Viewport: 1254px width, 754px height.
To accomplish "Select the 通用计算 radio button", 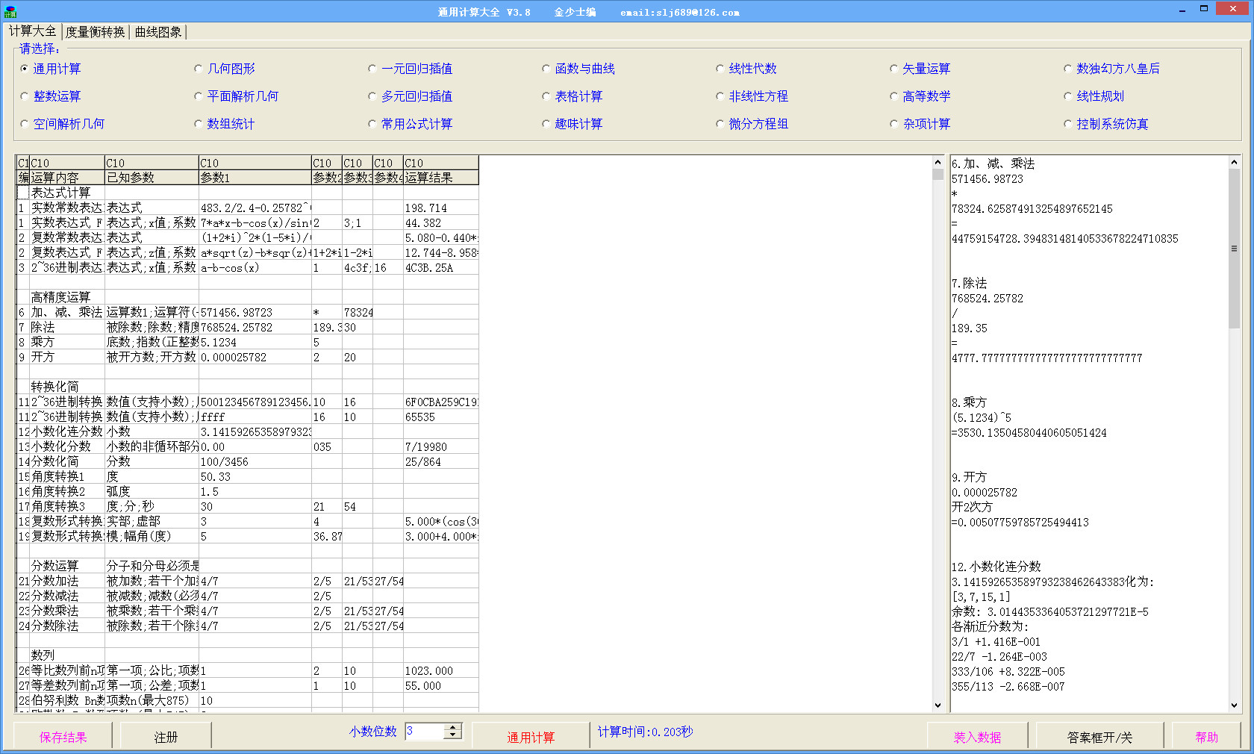I will coord(51,69).
